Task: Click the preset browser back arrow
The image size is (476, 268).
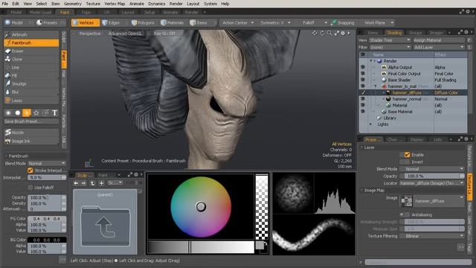Action: pos(76,183)
